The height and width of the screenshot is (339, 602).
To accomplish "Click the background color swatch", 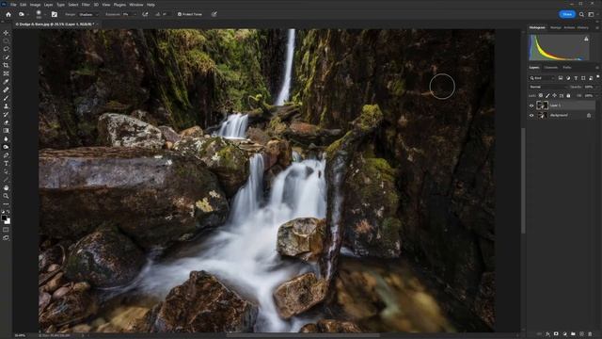I will click(x=8, y=222).
